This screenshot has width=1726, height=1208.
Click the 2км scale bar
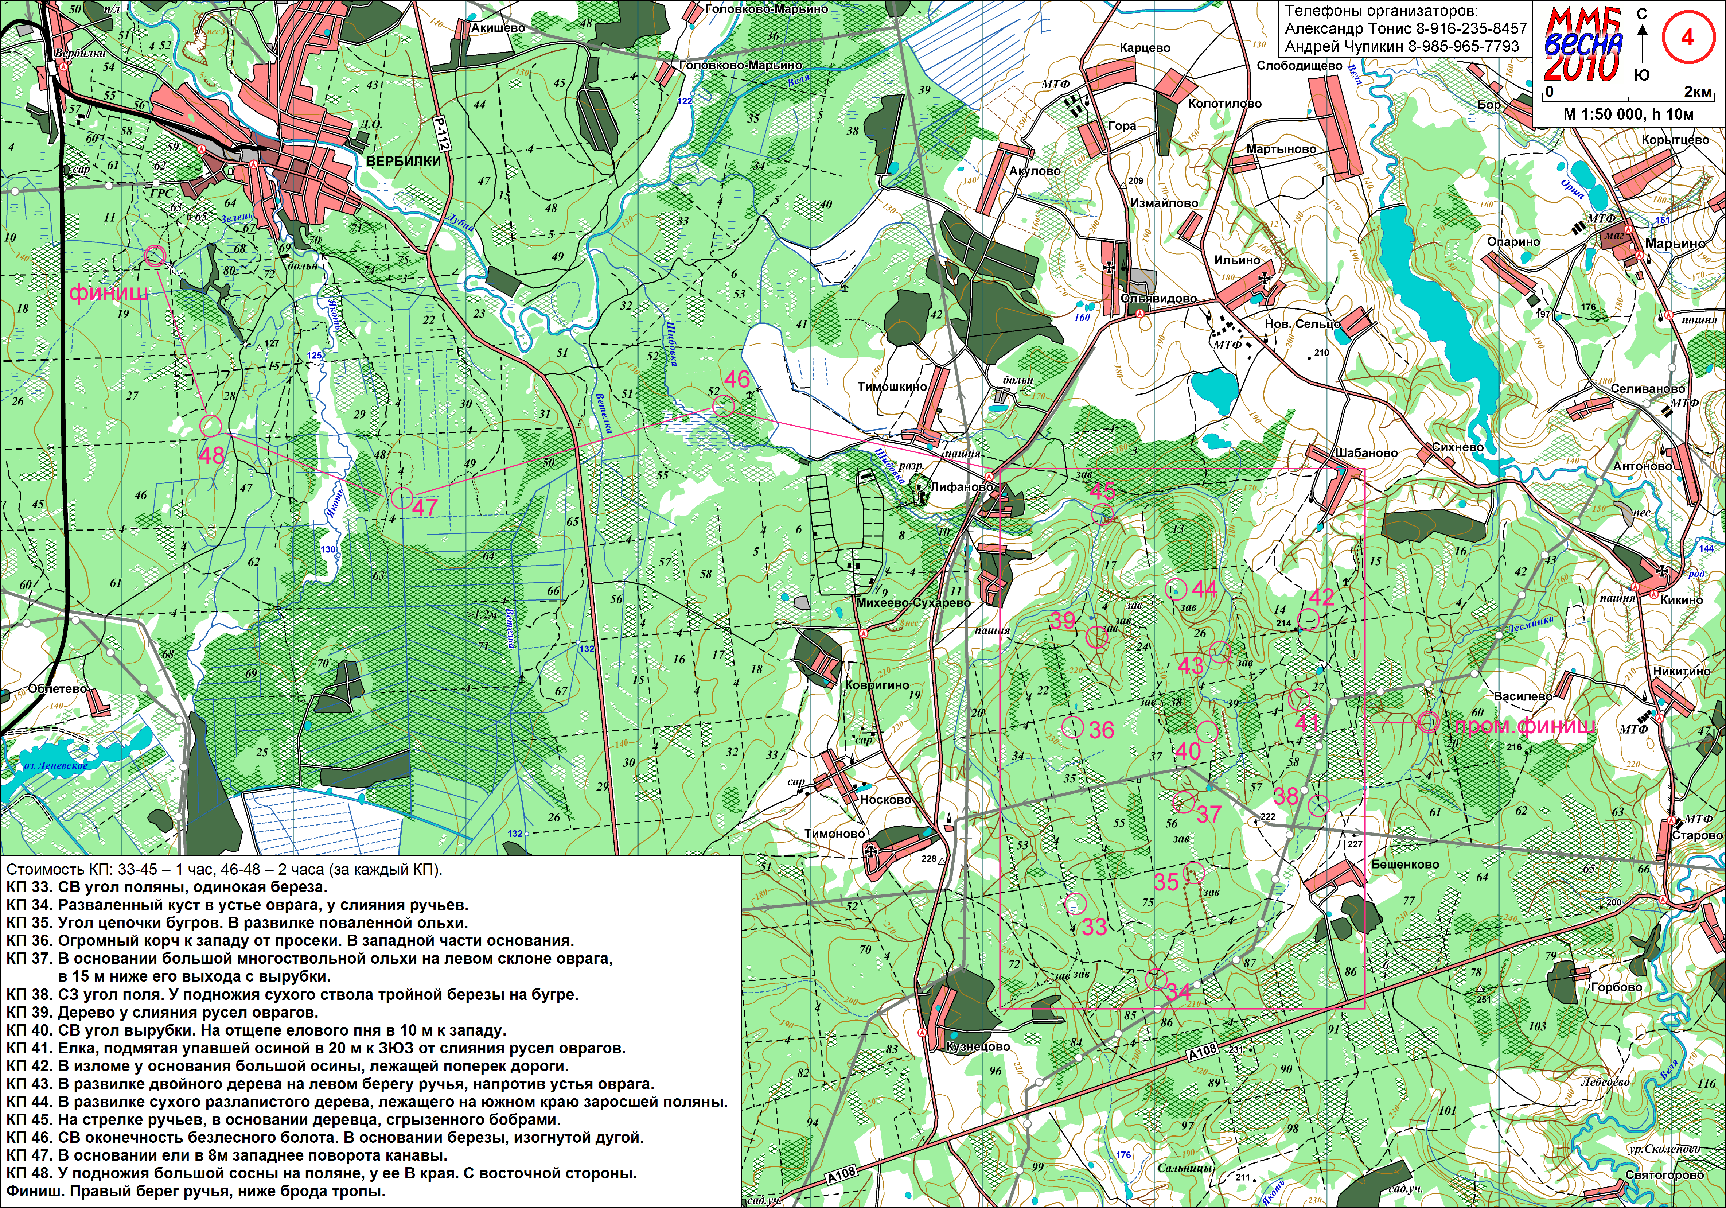tap(1628, 98)
